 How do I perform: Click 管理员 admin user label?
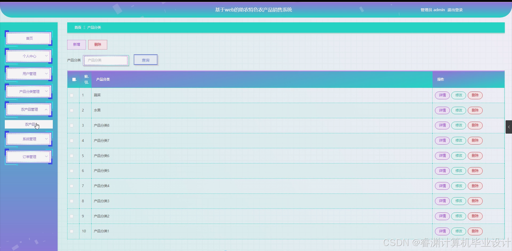433,10
